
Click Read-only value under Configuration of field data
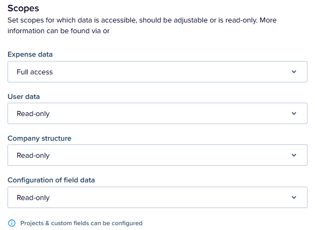[x=33, y=198]
